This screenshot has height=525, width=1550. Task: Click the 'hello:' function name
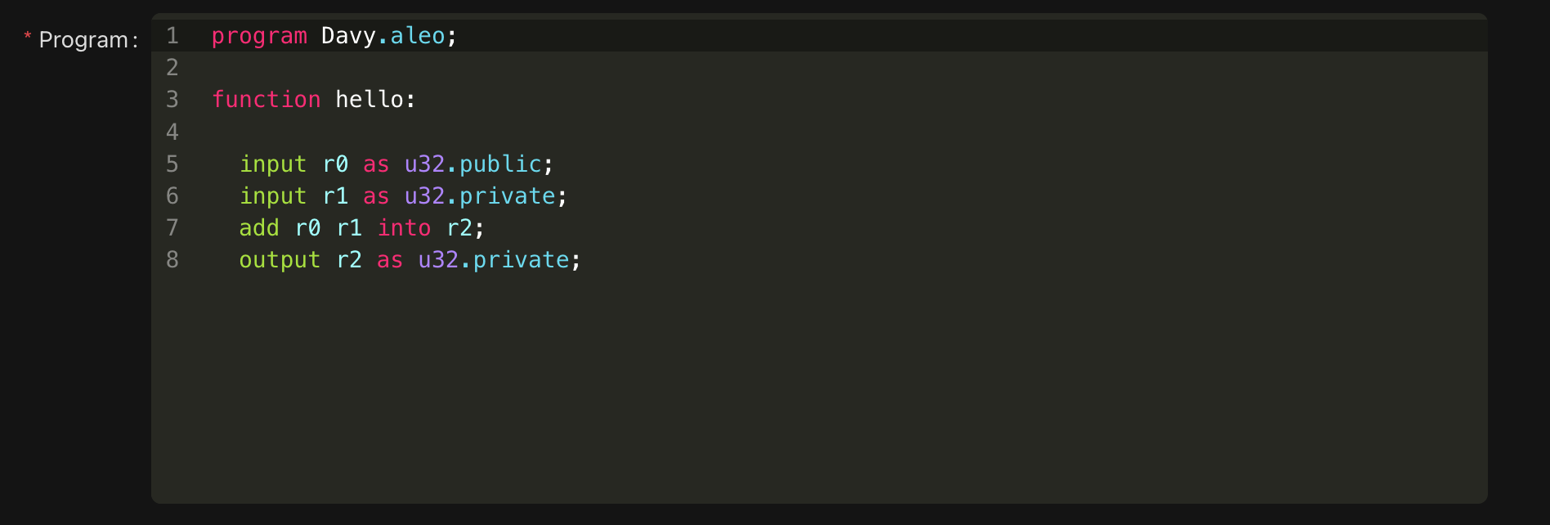pyautogui.click(x=375, y=100)
